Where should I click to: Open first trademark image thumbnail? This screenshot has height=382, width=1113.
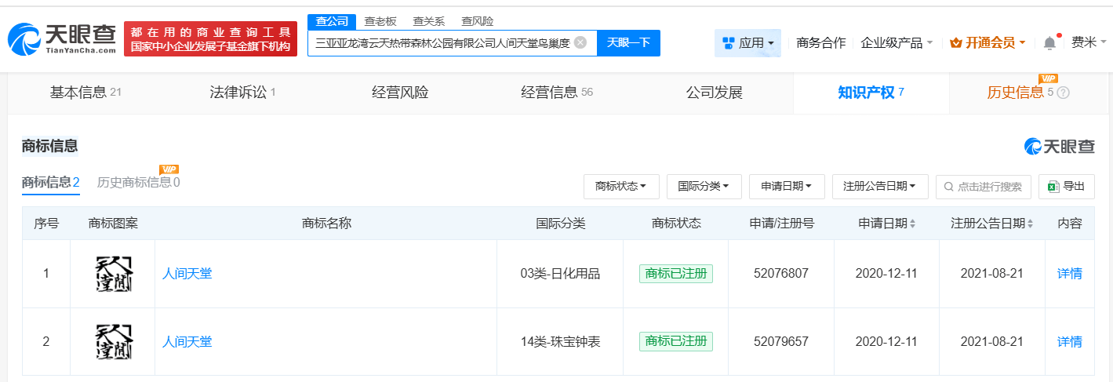click(112, 274)
